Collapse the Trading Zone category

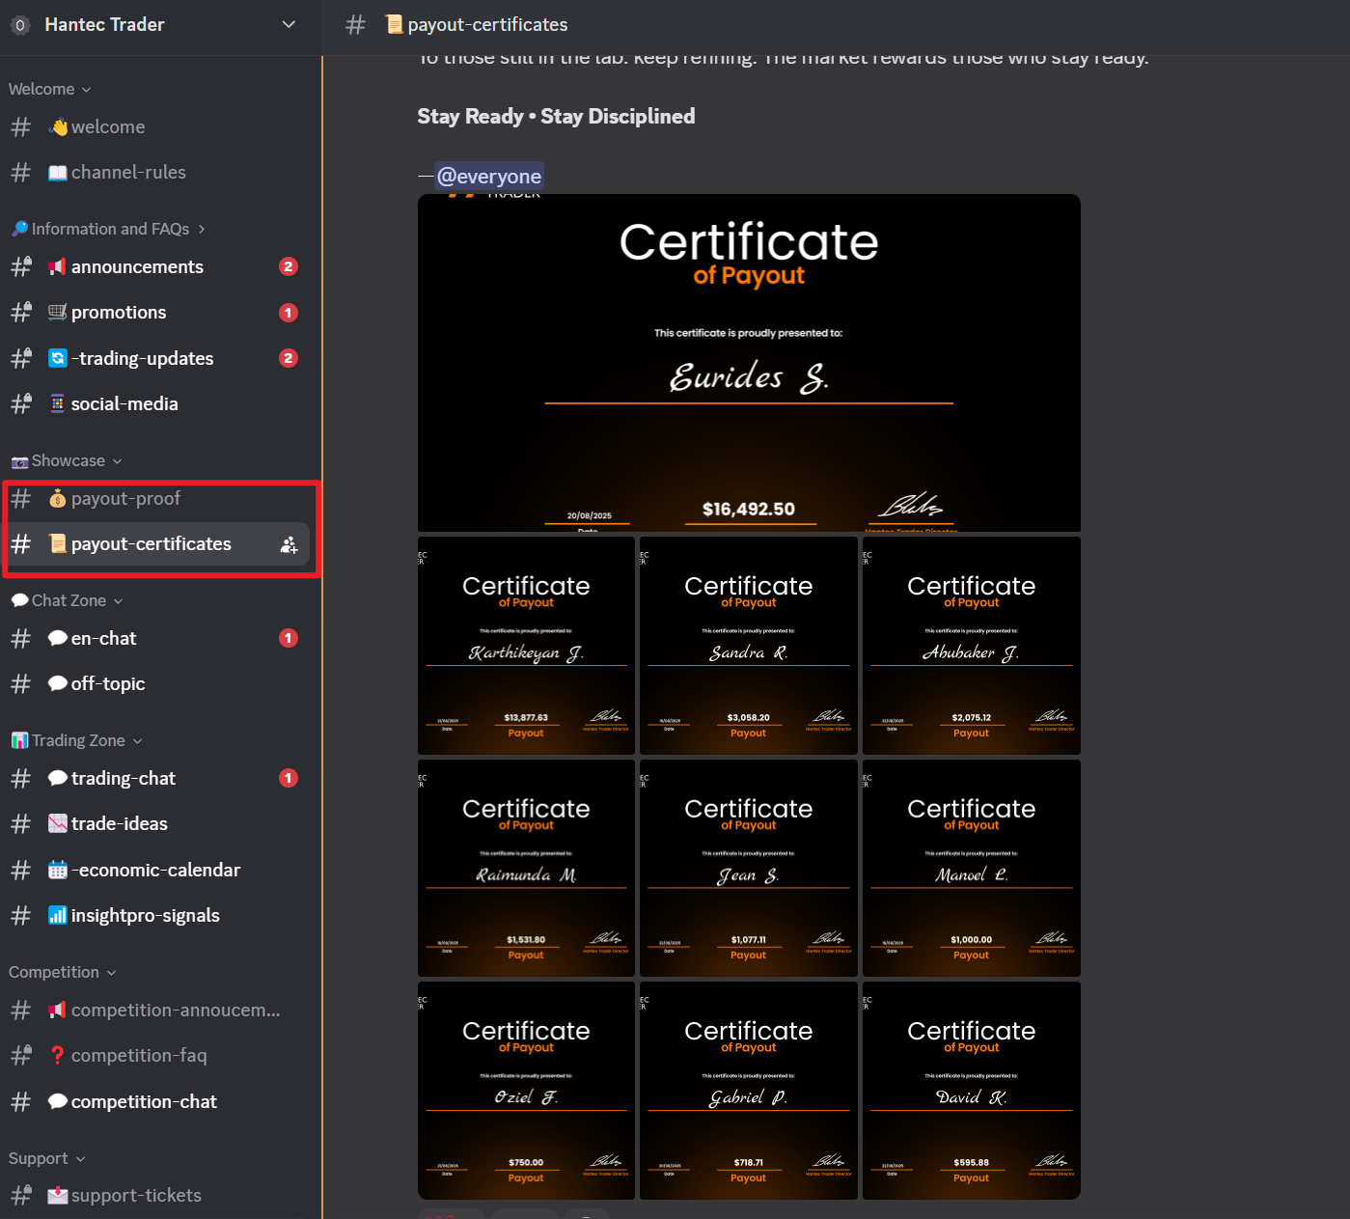point(86,740)
